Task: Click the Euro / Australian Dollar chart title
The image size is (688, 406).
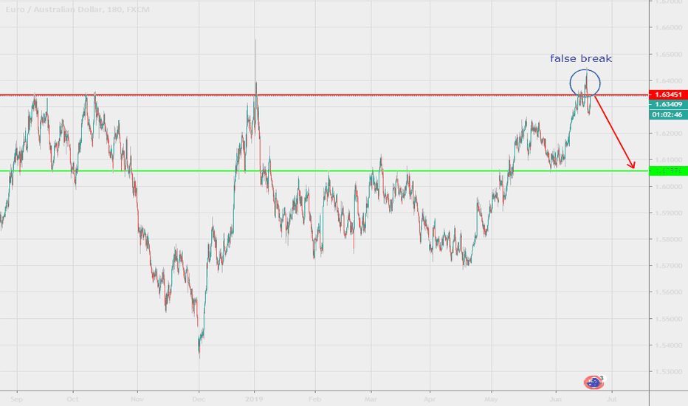Action: click(x=78, y=9)
